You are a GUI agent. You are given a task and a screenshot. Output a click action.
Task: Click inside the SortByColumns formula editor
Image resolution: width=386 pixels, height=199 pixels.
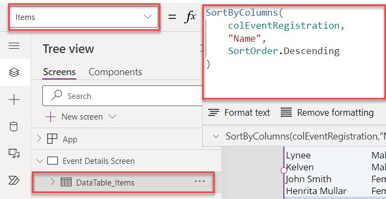pyautogui.click(x=294, y=52)
